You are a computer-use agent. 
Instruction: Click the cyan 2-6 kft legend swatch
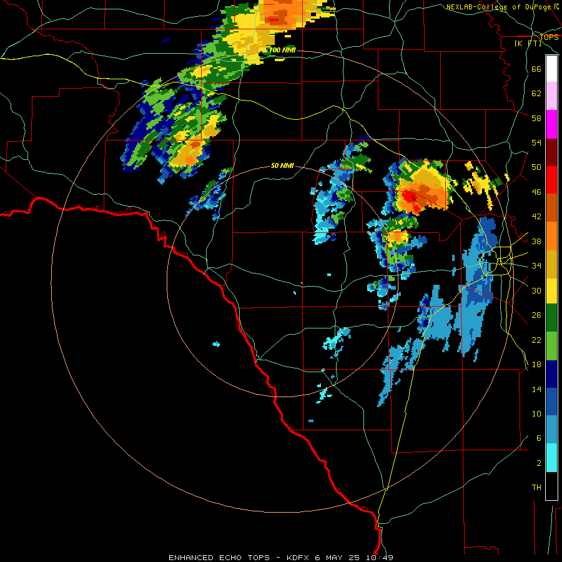[551, 458]
